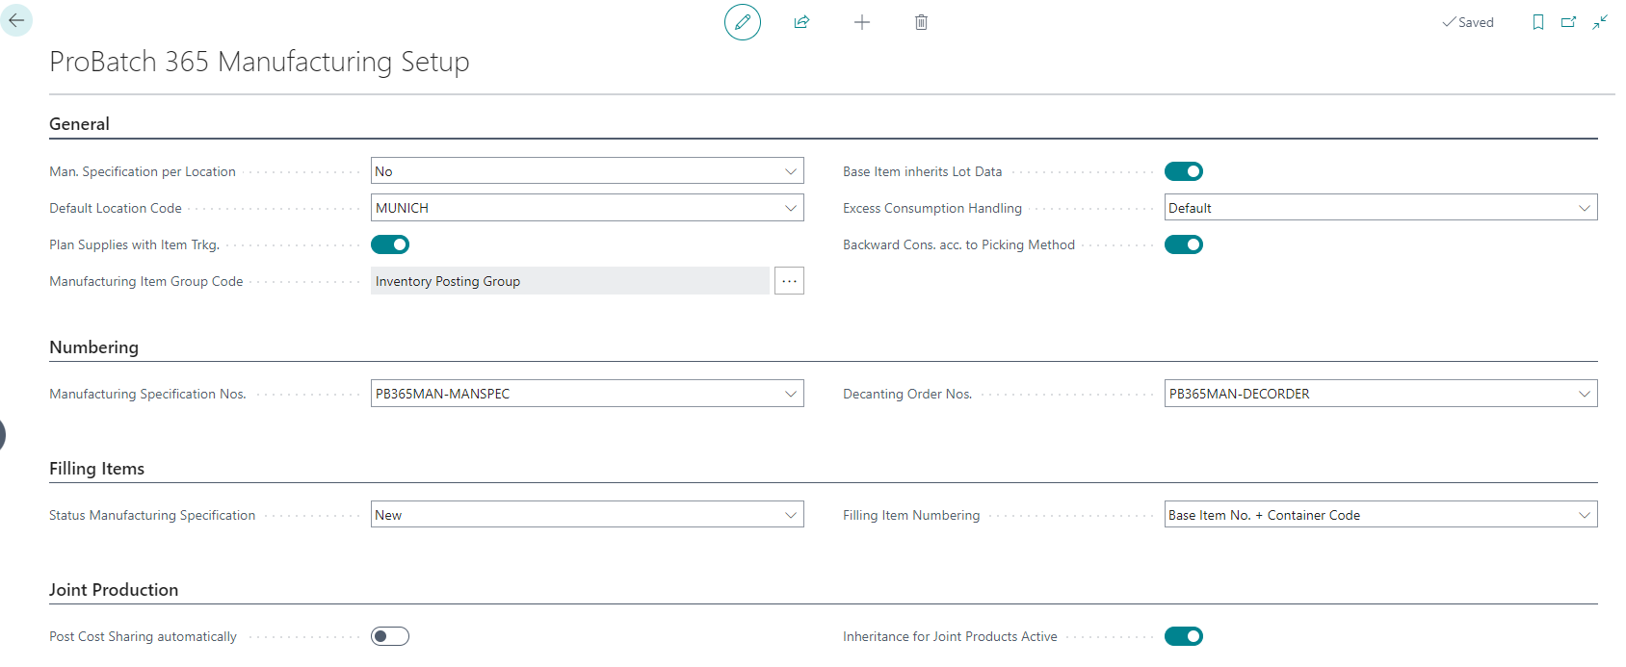Screen dimensions: 1626x667
Task: Create new record with plus icon
Action: tap(862, 22)
